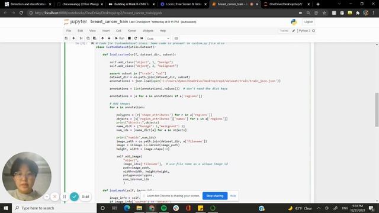Open the View menu
This screenshot has width=379, height=213.
point(92,31)
